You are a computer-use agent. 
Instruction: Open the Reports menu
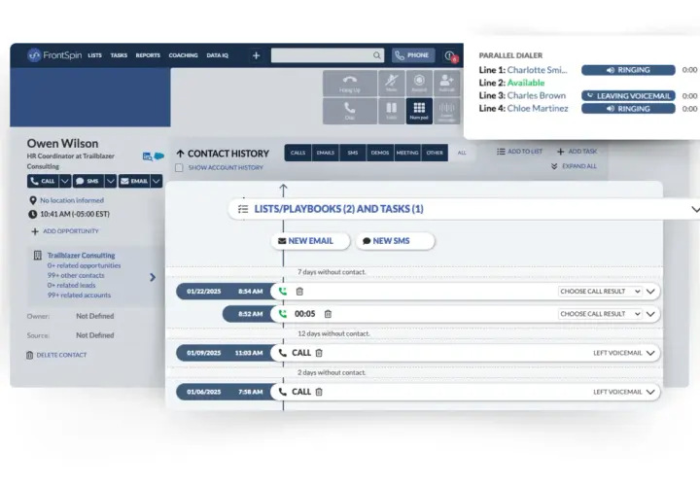click(148, 55)
